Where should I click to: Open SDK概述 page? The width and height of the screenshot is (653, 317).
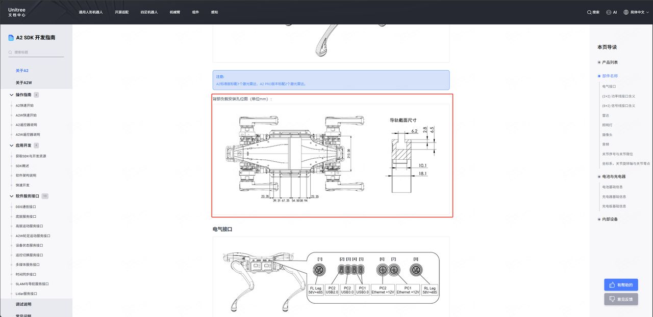click(22, 166)
